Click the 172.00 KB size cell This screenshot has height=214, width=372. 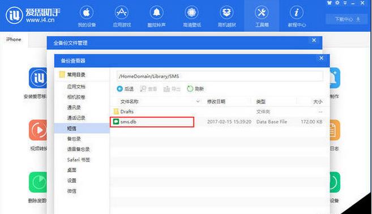point(311,122)
